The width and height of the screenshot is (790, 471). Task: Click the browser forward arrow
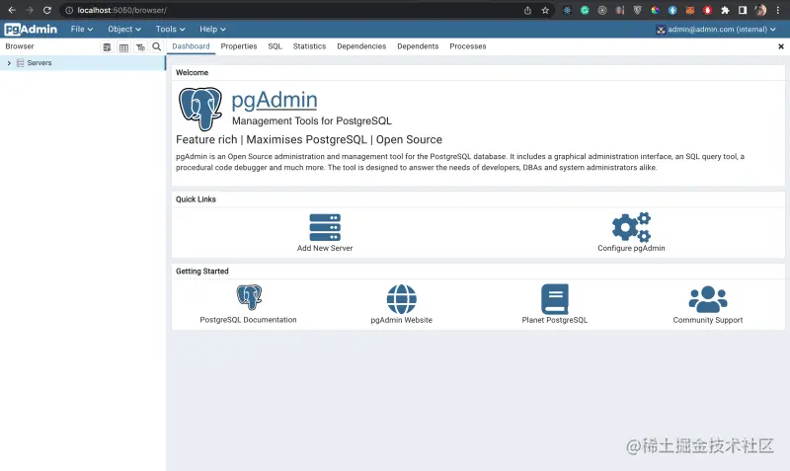[30, 10]
